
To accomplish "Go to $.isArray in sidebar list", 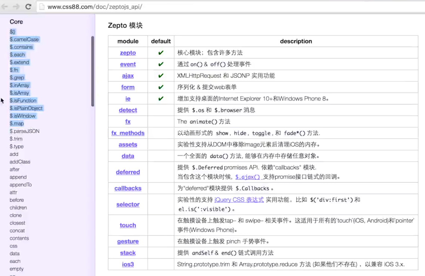I will 19,93.
